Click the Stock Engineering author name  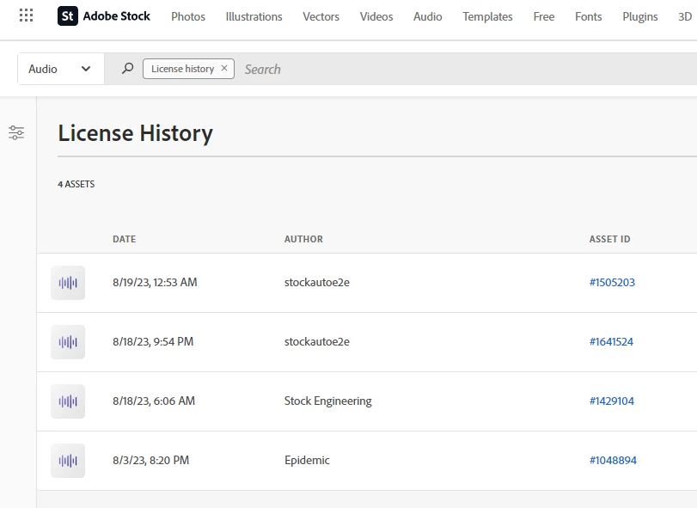pyautogui.click(x=328, y=401)
